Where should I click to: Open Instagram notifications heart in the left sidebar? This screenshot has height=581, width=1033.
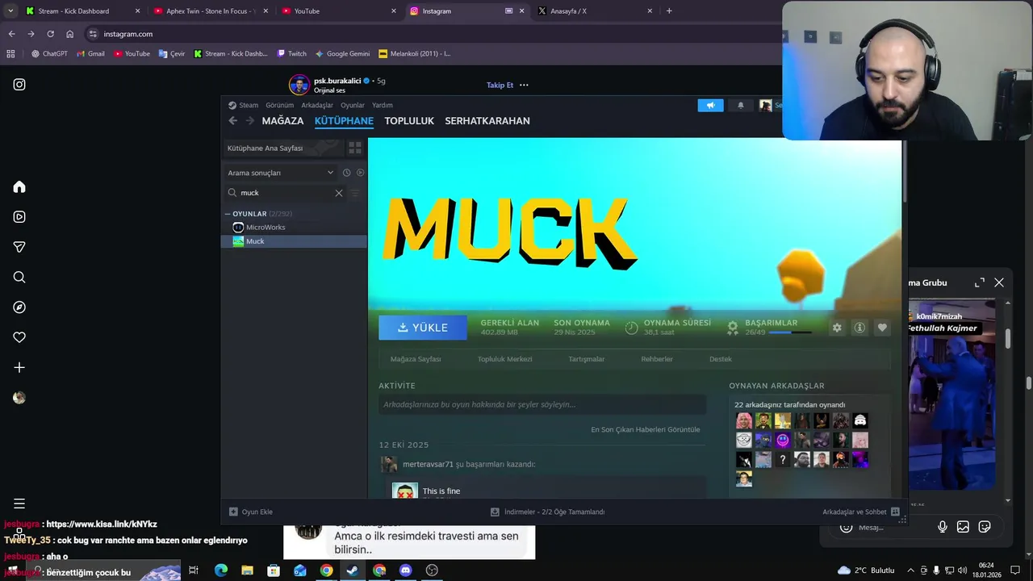coord(19,337)
